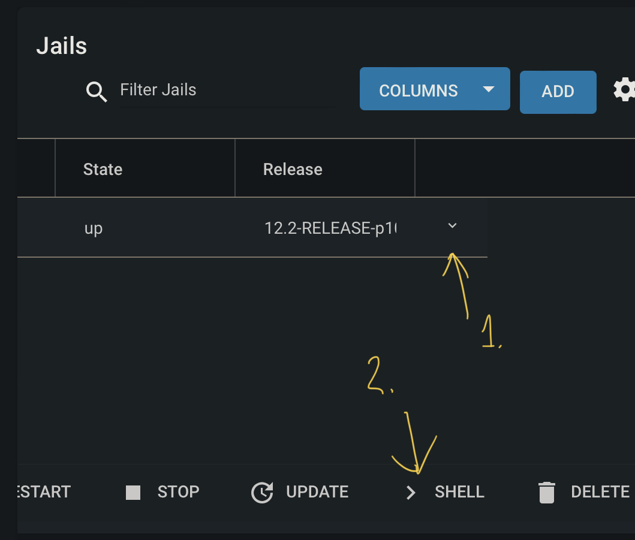This screenshot has width=635, height=540.
Task: Click the Delete trash can icon
Action: pyautogui.click(x=546, y=491)
